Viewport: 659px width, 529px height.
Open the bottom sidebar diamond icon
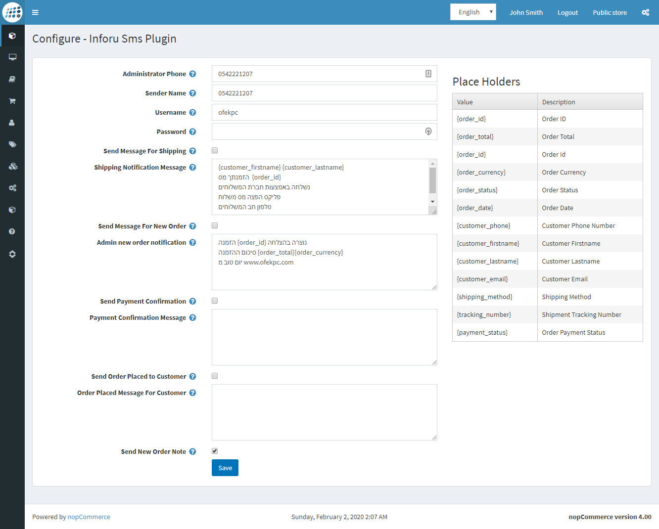12,254
